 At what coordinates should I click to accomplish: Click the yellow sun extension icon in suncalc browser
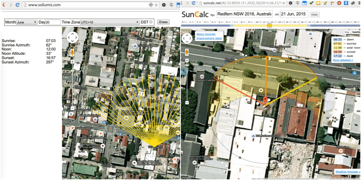(318, 3)
